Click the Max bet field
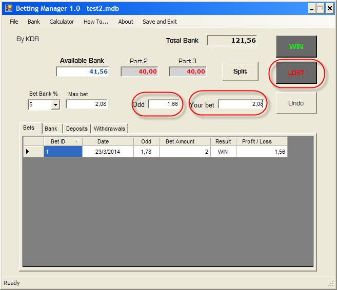Screen dimensions: 337x290 click(x=87, y=104)
